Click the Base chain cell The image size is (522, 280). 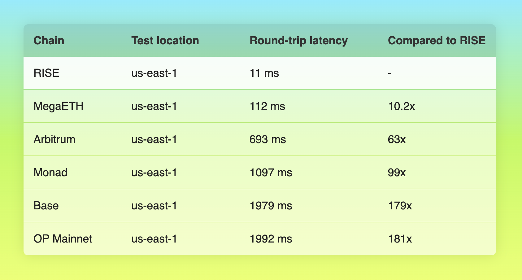[46, 206]
